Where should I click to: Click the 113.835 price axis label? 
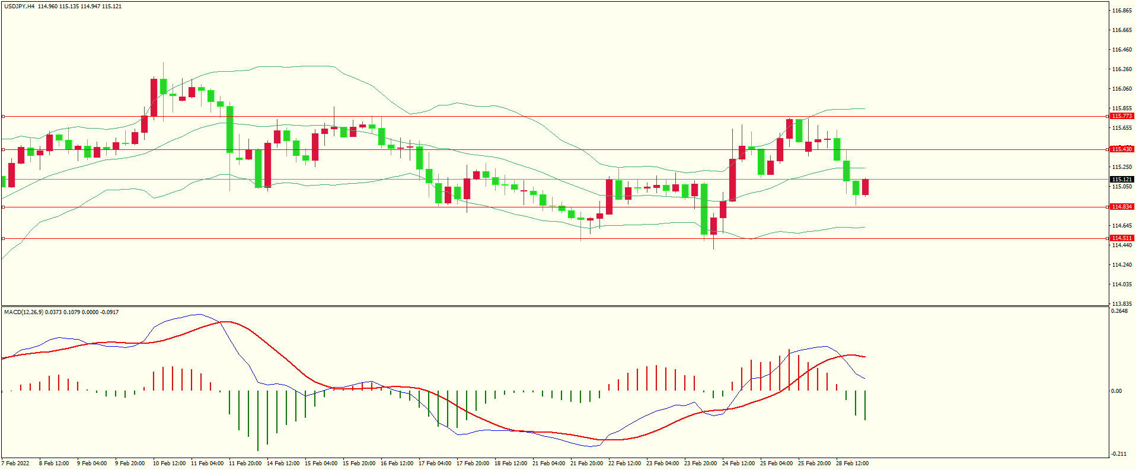point(1122,304)
